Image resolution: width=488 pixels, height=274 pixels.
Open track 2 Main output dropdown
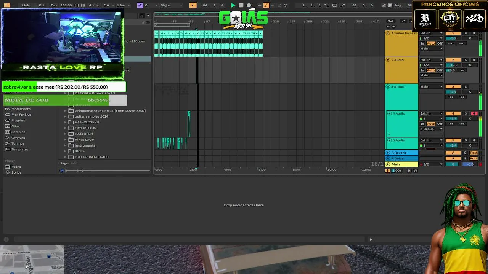431,75
